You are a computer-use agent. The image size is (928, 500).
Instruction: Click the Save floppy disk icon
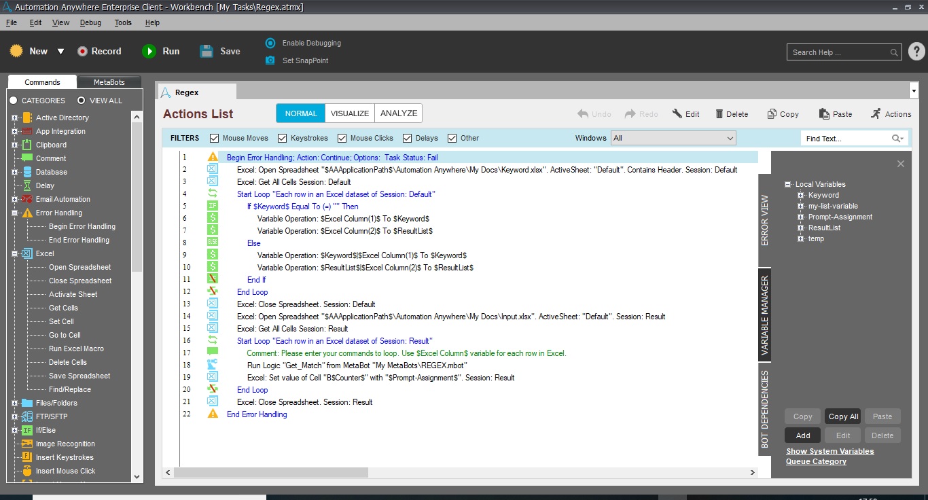(207, 52)
